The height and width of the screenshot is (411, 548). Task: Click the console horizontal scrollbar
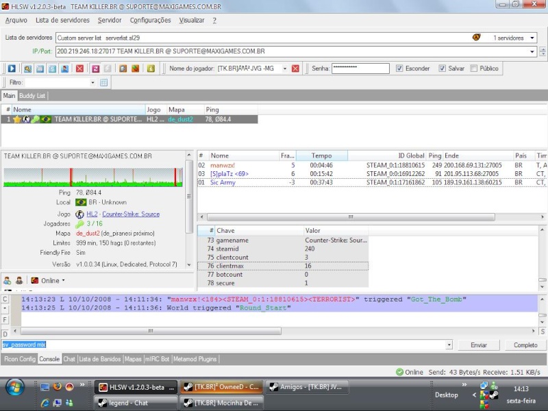click(151, 331)
